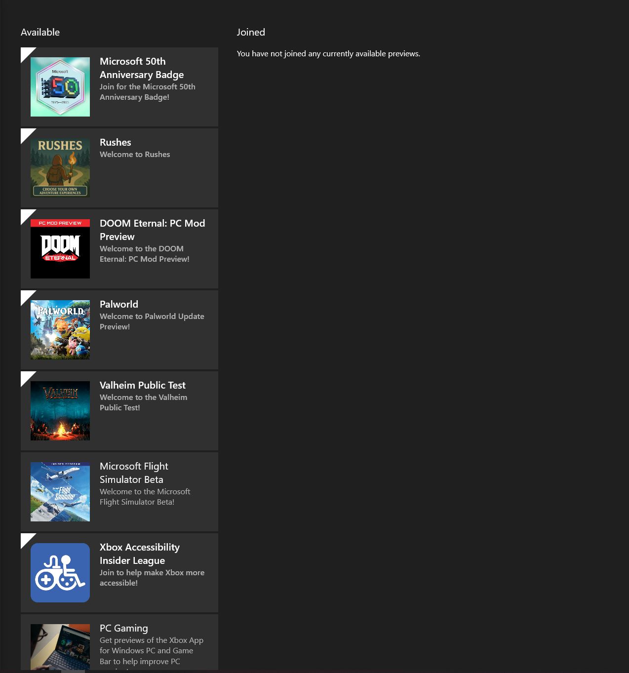Click the Valheim campfire artwork
The height and width of the screenshot is (673, 629).
(x=60, y=411)
